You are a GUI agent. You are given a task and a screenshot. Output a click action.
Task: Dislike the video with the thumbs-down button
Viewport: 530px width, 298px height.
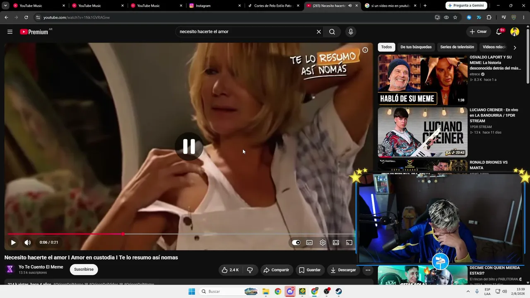[250, 270]
